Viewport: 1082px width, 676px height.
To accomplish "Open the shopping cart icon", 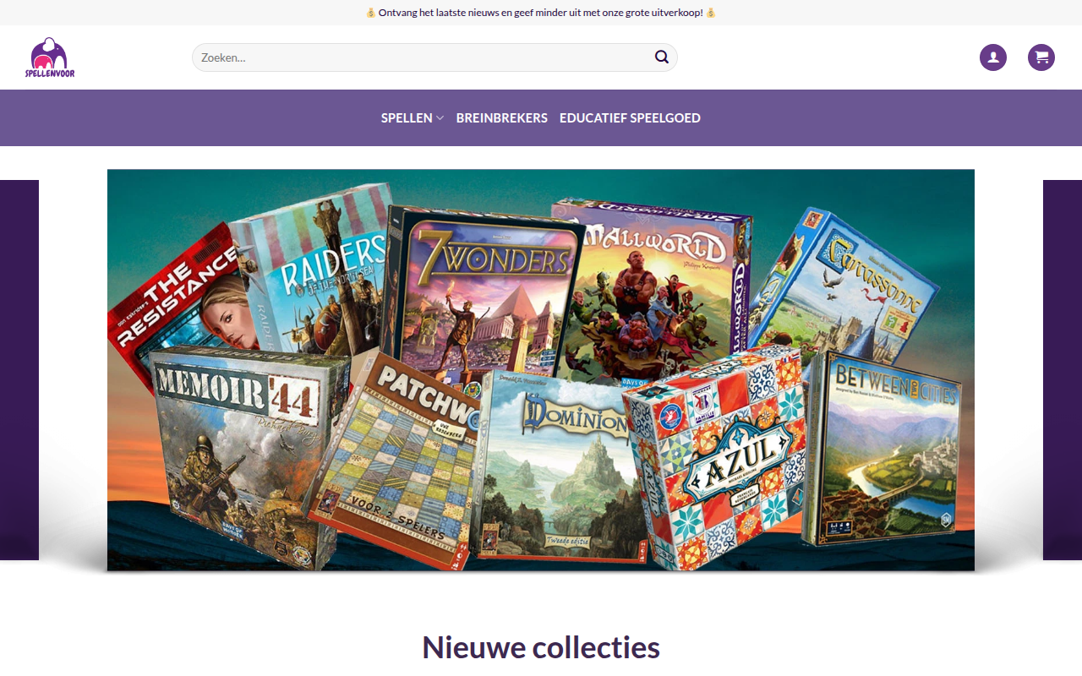I will coord(1041,57).
